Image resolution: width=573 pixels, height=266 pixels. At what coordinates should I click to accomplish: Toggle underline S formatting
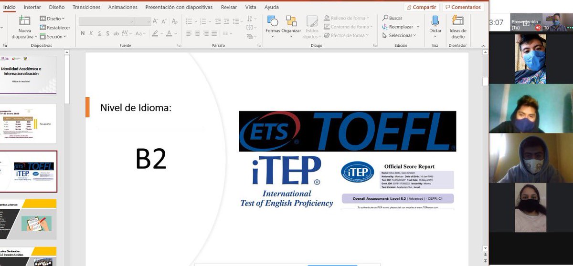100,33
